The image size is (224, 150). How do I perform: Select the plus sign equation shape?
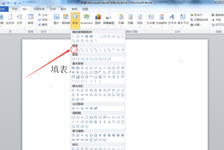pyautogui.click(x=73, y=108)
